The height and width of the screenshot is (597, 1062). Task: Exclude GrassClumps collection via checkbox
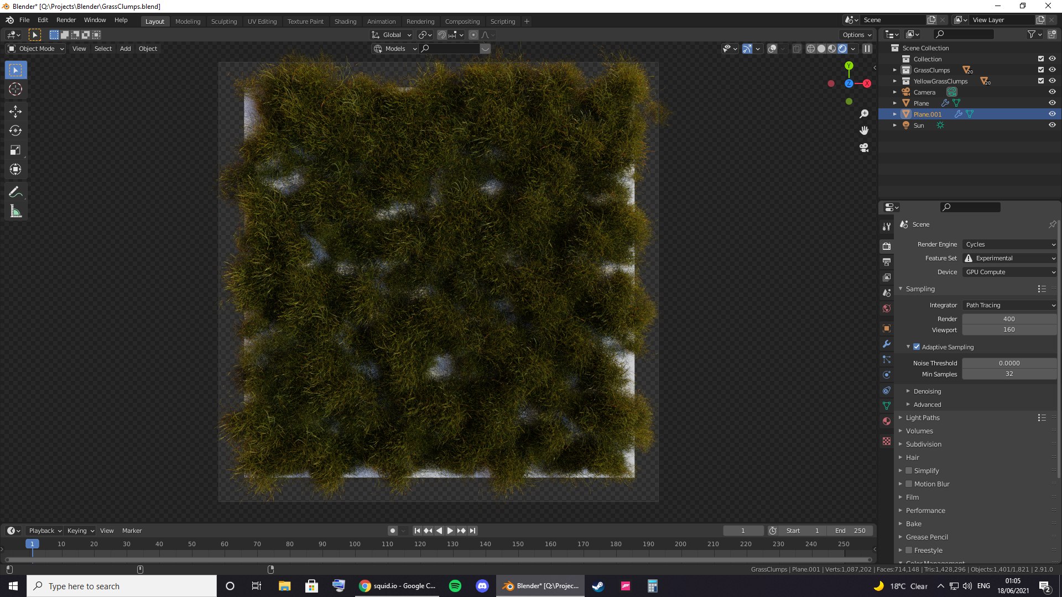[x=1041, y=70]
